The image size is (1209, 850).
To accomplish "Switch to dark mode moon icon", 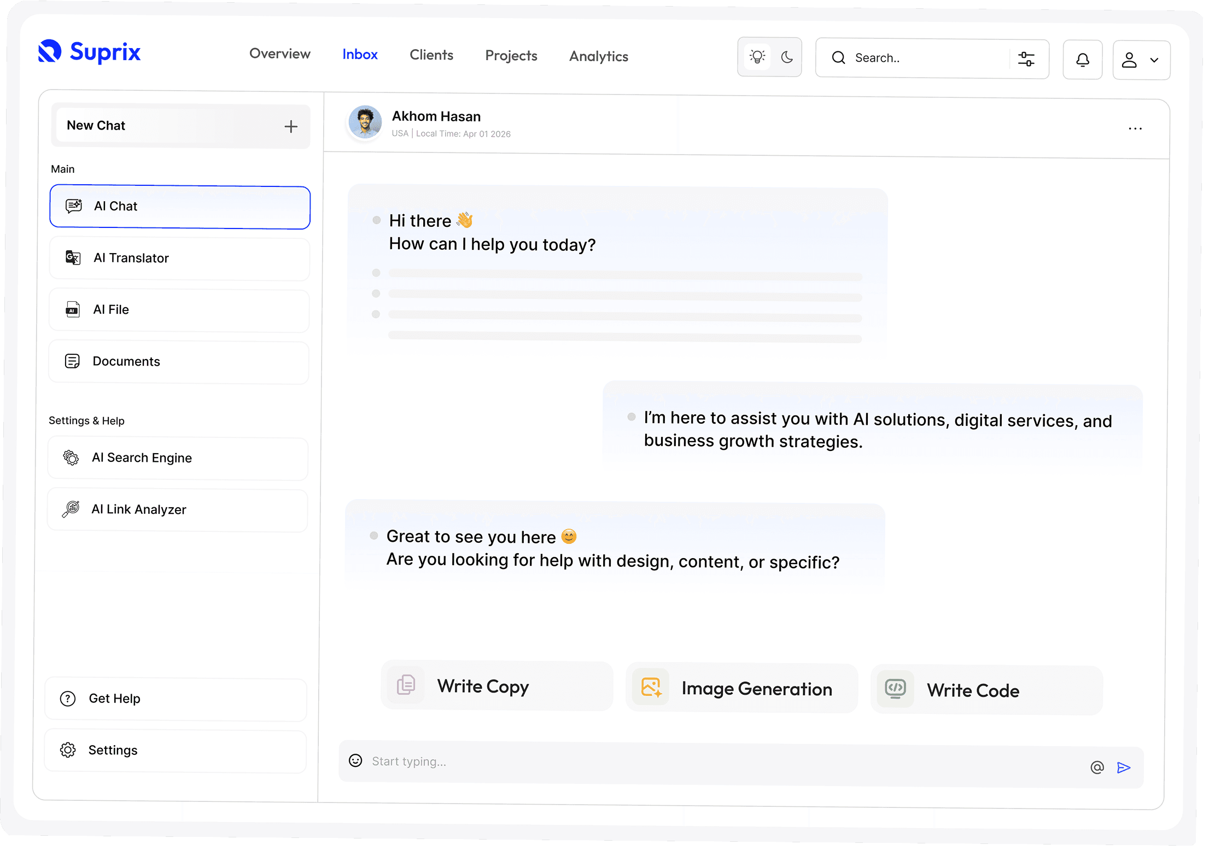I will coord(787,57).
